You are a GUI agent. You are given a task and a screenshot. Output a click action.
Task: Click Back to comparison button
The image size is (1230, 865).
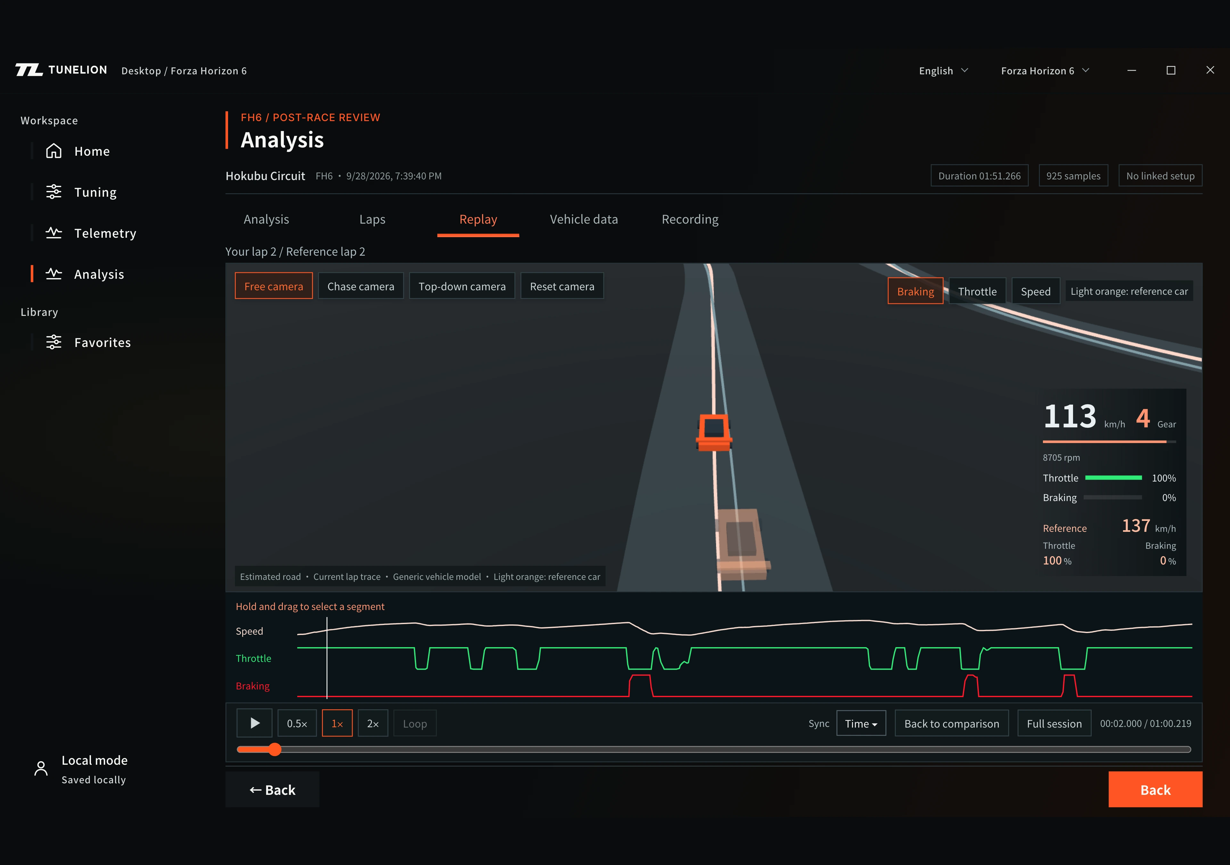(x=951, y=723)
